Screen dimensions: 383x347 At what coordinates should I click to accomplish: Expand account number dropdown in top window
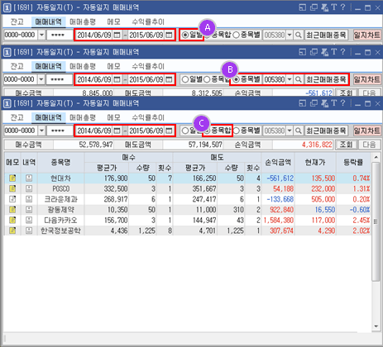41,36
